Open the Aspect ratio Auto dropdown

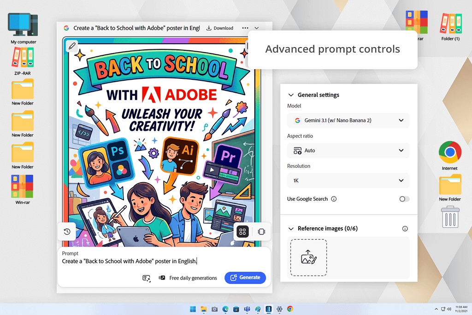[348, 150]
